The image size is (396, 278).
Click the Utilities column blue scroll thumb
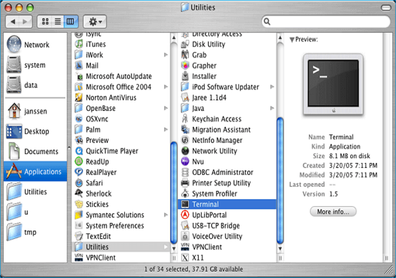(280, 181)
